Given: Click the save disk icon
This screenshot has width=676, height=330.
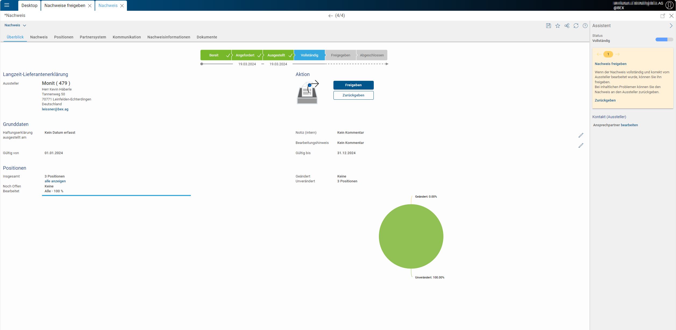Looking at the screenshot, I should (549, 26).
